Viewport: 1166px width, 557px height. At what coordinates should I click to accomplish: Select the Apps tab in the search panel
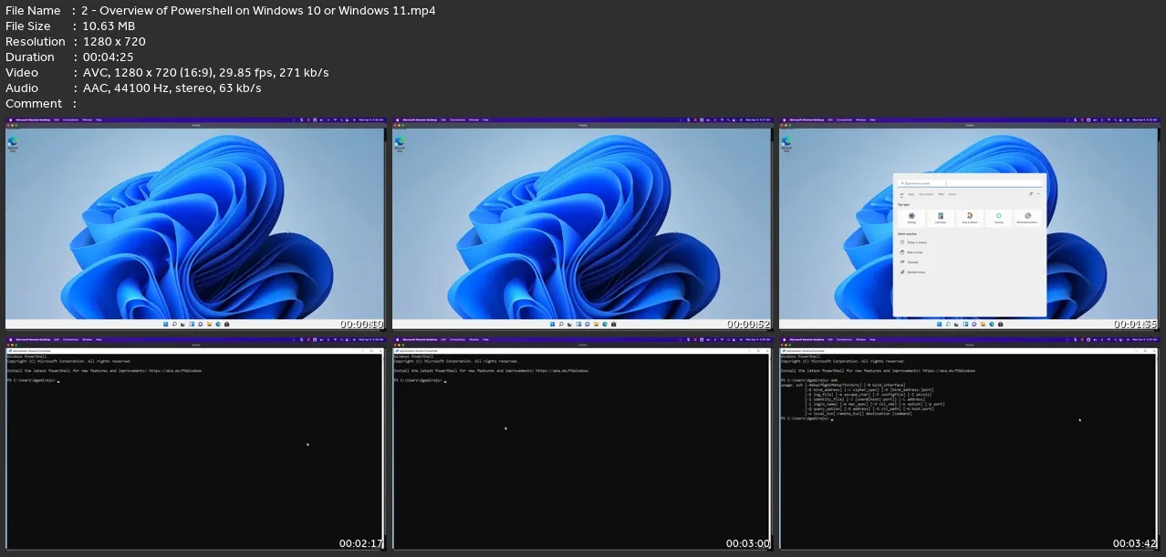(x=911, y=194)
